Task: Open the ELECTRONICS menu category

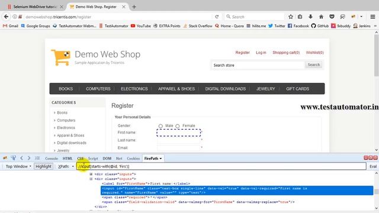Action: 134,89
